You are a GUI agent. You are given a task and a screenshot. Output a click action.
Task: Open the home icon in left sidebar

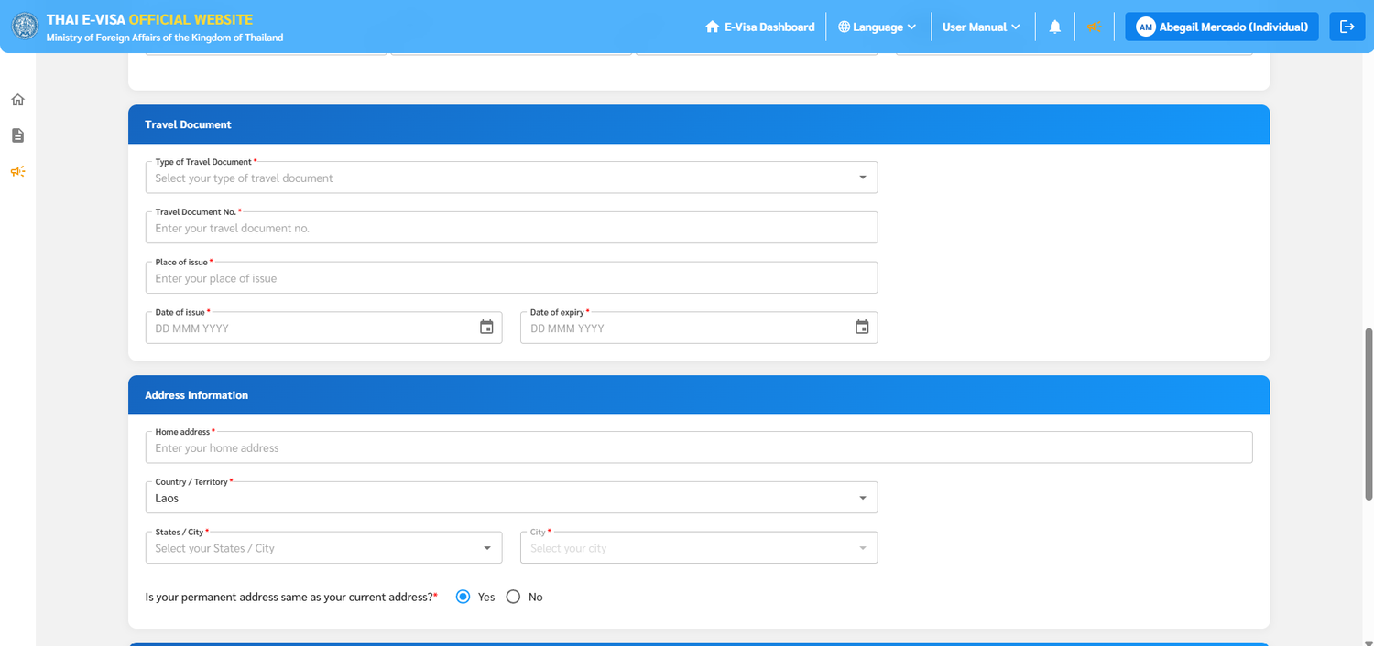coord(17,100)
